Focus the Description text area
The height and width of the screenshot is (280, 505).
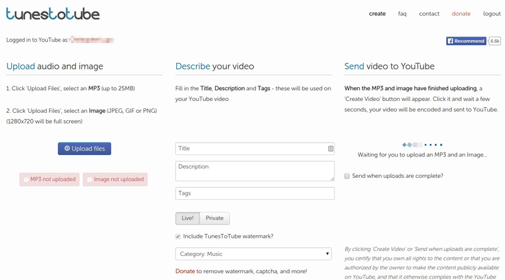[x=255, y=171]
